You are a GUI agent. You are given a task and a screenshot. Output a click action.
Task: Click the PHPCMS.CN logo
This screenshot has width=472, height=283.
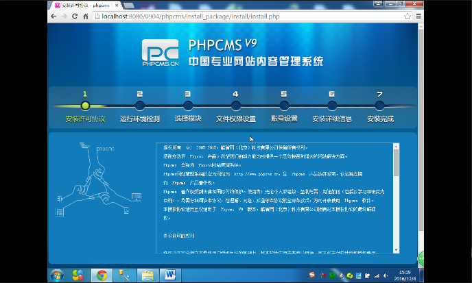pyautogui.click(x=160, y=52)
